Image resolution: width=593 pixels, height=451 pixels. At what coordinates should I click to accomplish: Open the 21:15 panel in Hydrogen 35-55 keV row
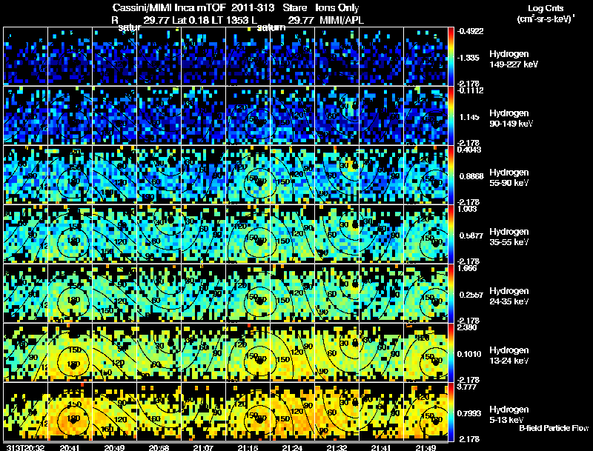coord(248,234)
